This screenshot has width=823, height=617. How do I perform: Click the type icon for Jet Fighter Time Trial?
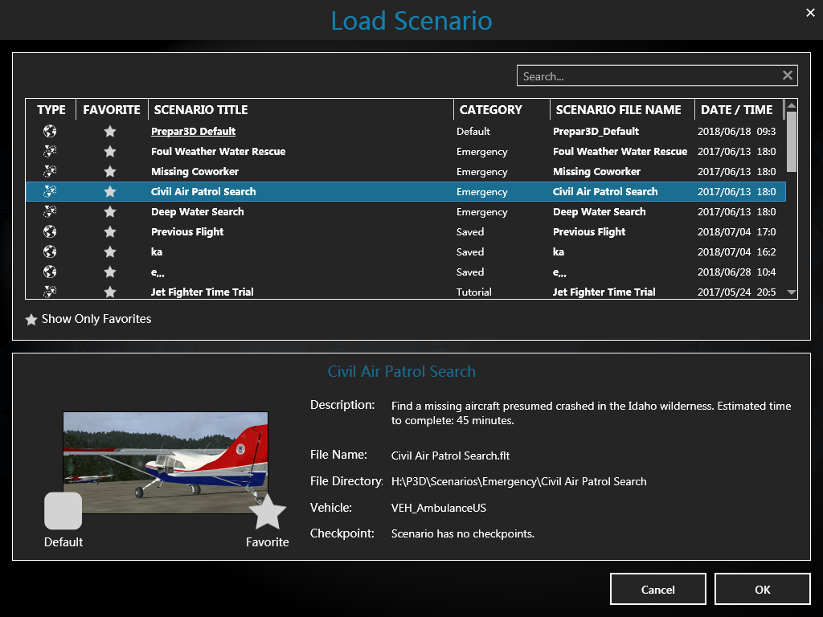(x=50, y=292)
